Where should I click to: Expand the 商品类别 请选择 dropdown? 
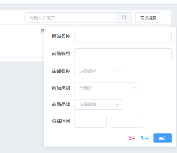click(x=106, y=88)
